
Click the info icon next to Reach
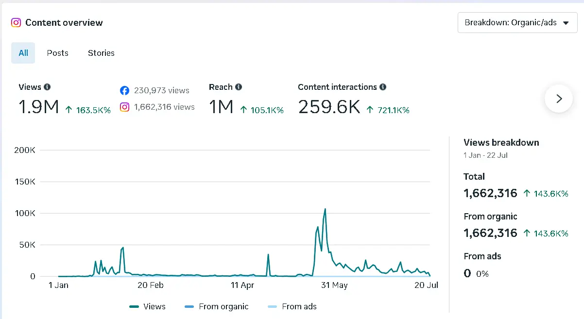point(239,87)
